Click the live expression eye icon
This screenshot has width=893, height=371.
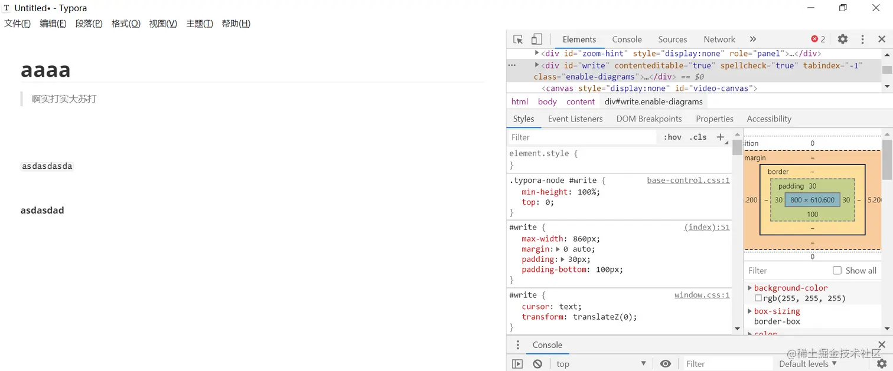[666, 364]
